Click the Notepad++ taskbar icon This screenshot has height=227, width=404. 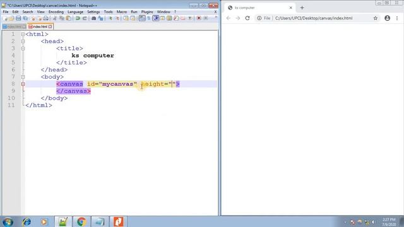(63, 221)
